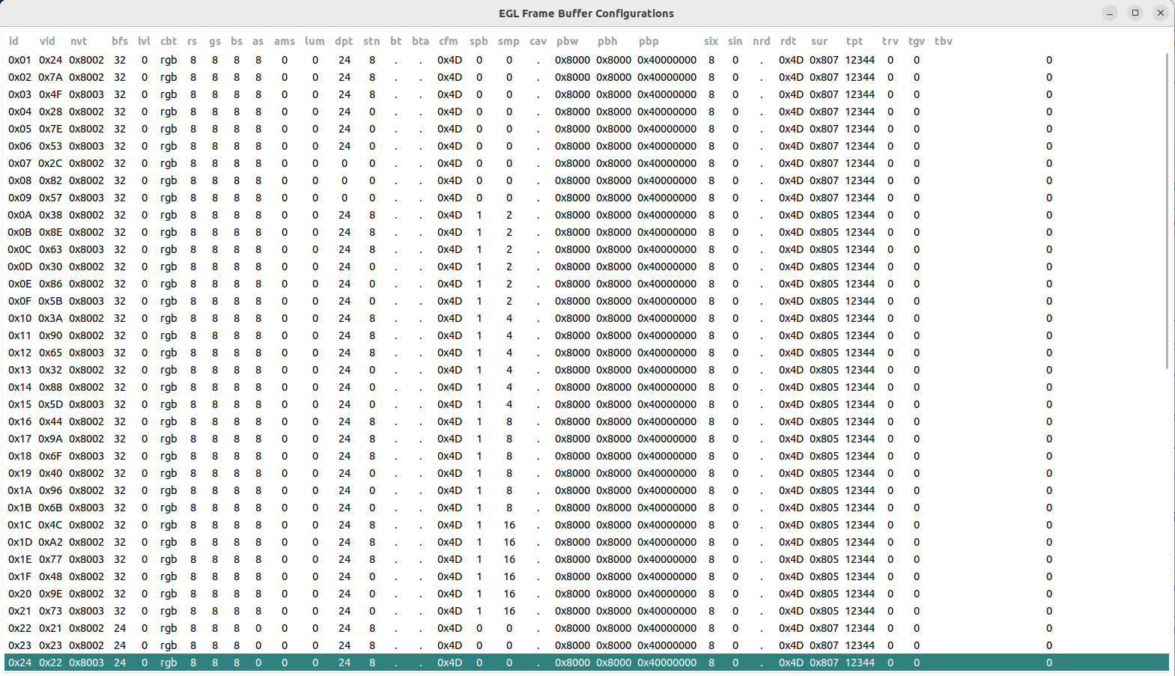This screenshot has height=676, width=1175.
Task: Click the pbp column header
Action: [x=649, y=41]
